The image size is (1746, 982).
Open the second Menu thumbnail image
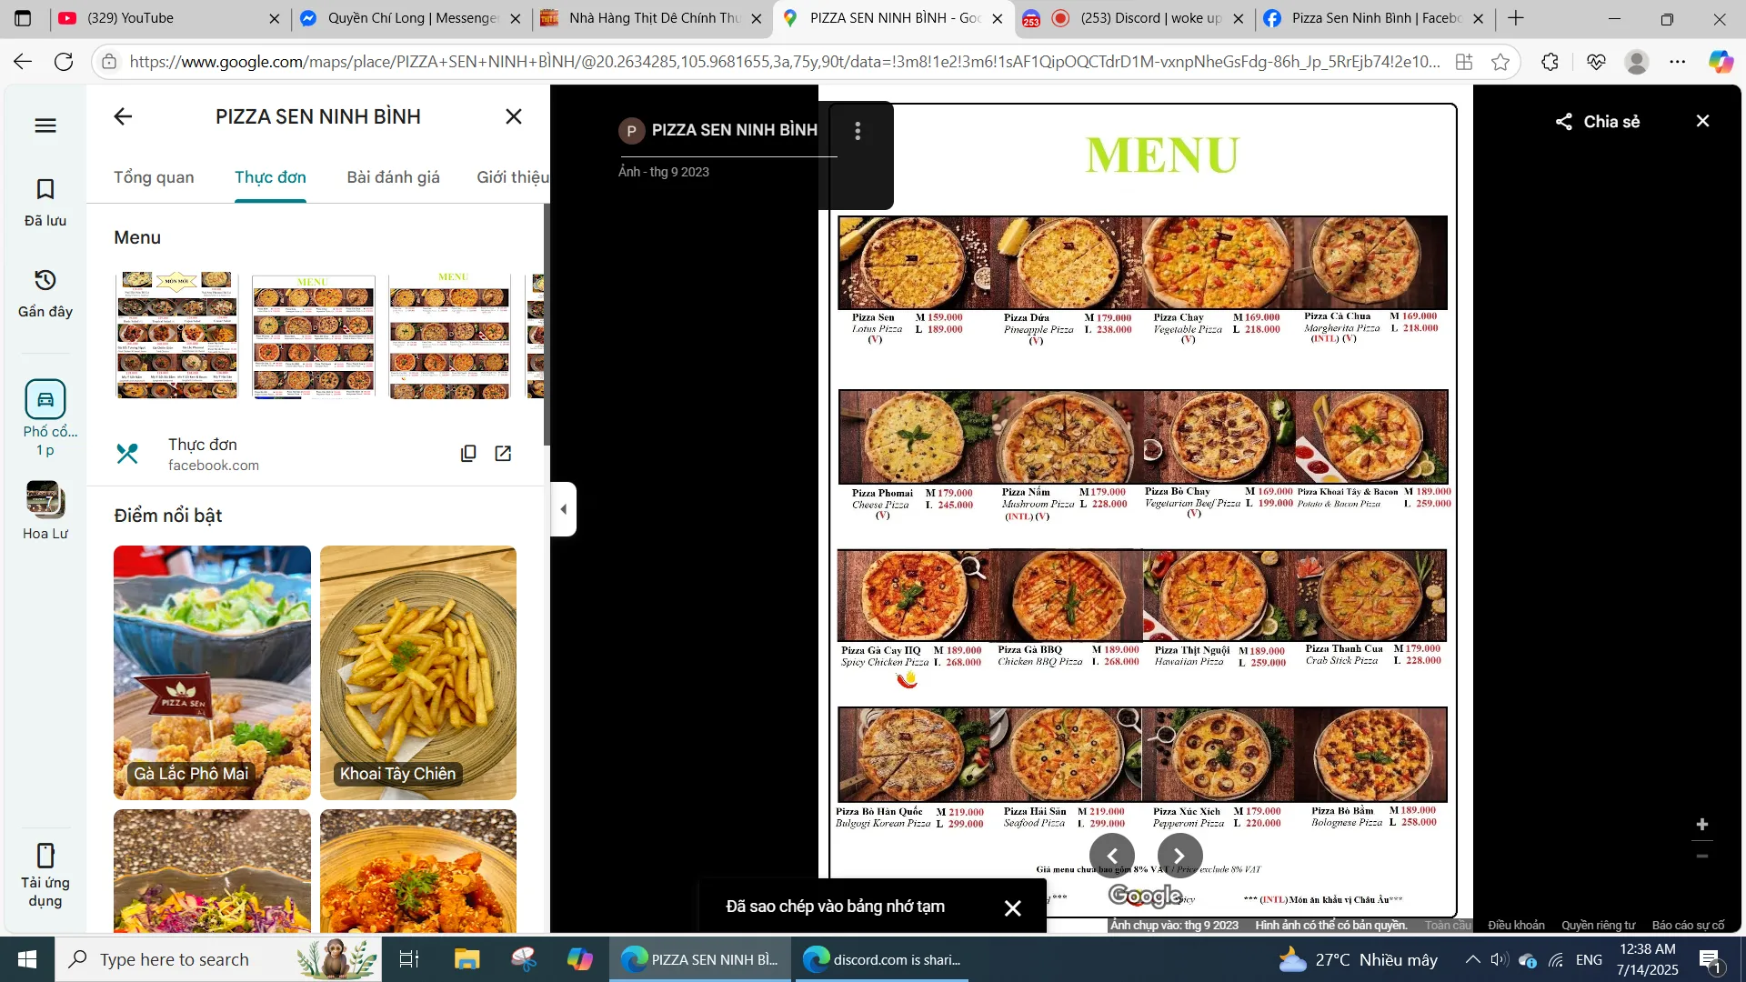point(314,336)
